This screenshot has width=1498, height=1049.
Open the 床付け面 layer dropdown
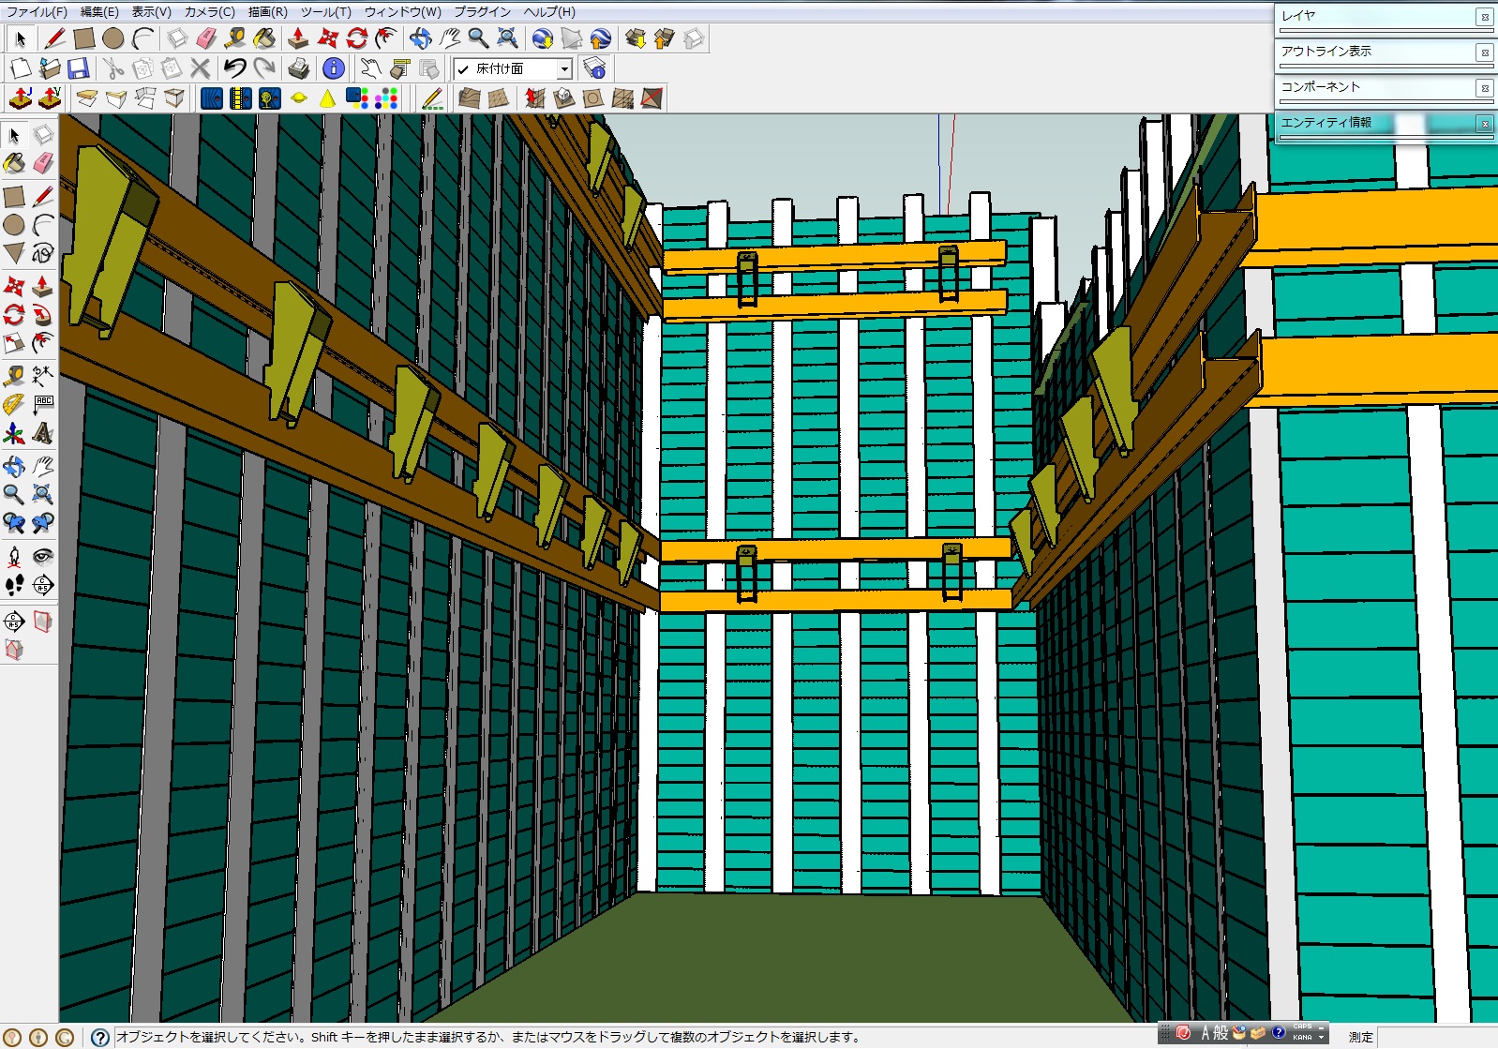563,69
